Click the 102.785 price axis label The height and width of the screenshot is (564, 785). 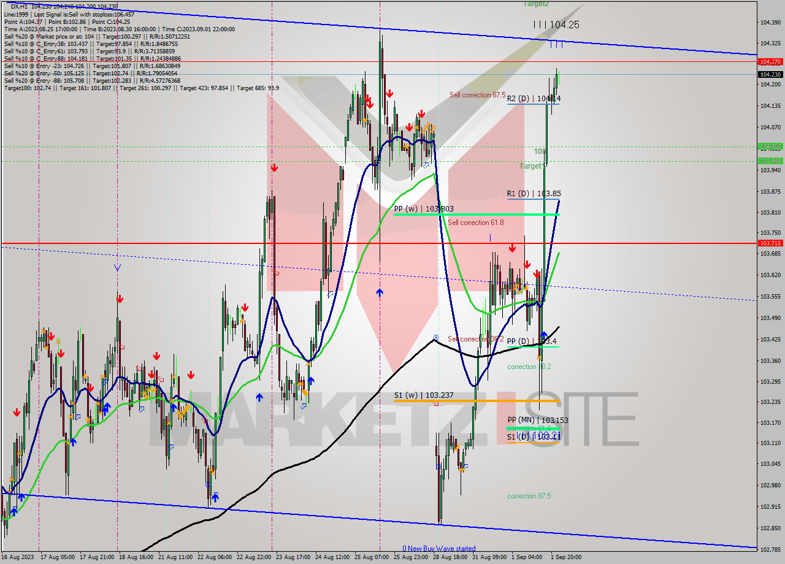(x=770, y=550)
